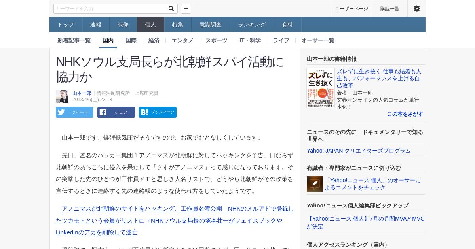Open the 購読一覧 page
Image resolution: width=475 pixels, height=249 pixels.
pyautogui.click(x=390, y=9)
